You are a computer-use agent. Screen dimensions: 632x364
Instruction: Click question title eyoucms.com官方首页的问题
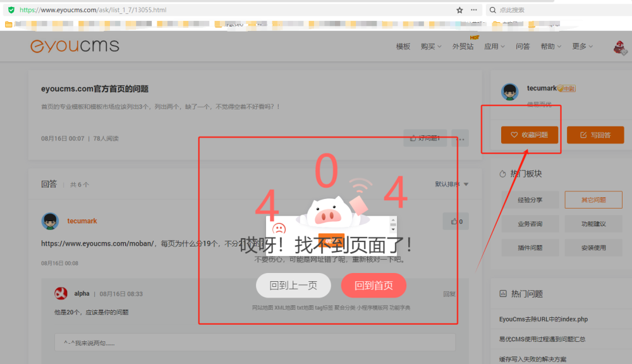[95, 88]
